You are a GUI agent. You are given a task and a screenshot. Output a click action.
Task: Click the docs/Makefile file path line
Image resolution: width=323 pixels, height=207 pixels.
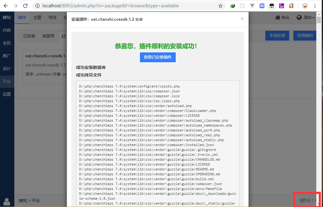click(x=151, y=189)
